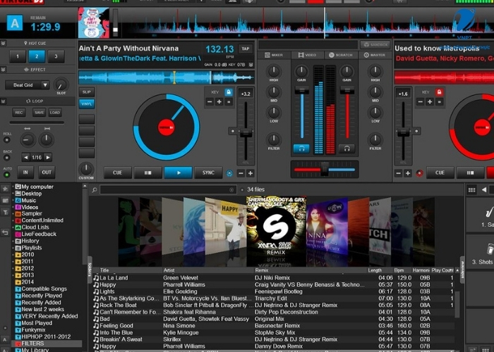Screen dimensions: 494x352
Task: Click deck A jog wheel platter
Action: [166, 127]
